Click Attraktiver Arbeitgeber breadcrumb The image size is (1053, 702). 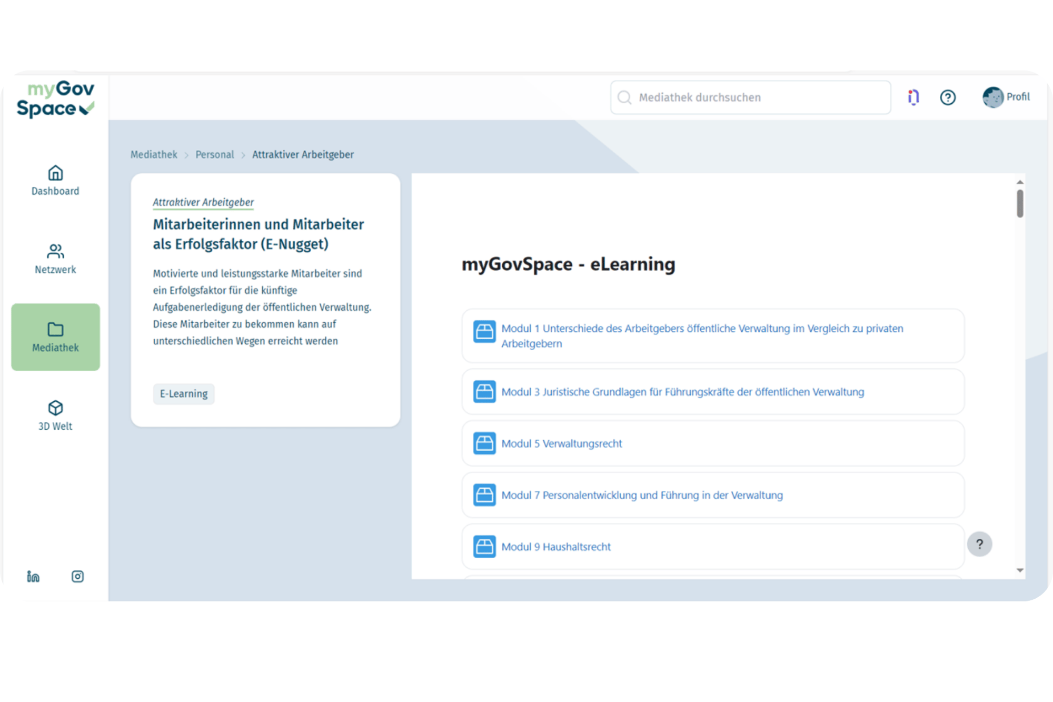(303, 154)
